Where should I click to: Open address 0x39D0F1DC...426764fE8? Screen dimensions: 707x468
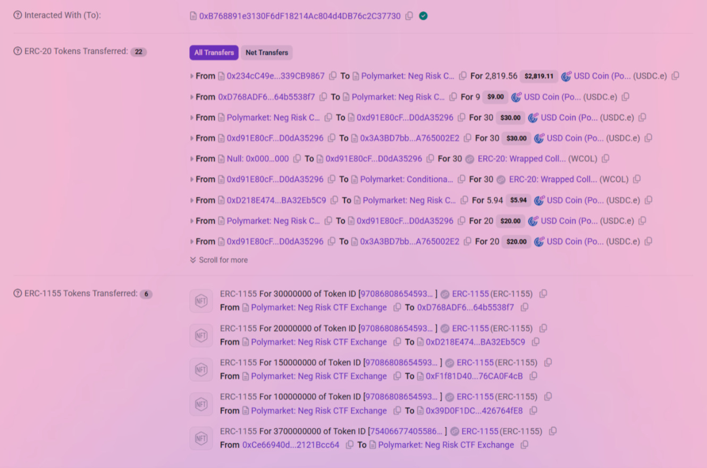pyautogui.click(x=474, y=411)
